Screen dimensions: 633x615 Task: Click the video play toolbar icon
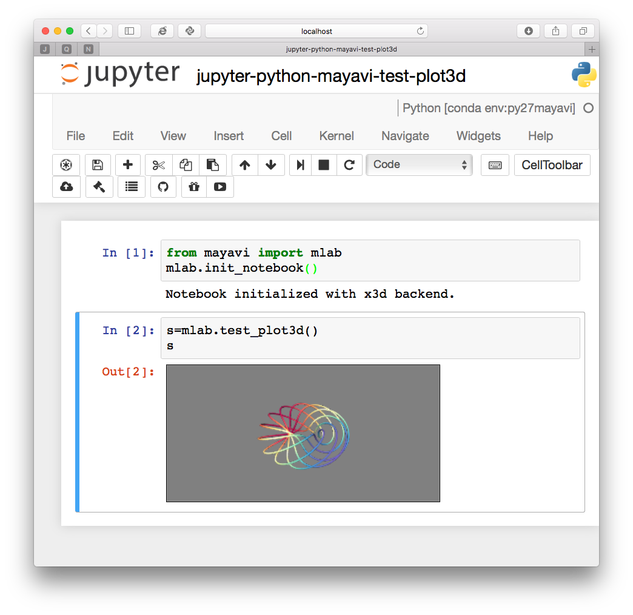pyautogui.click(x=220, y=187)
